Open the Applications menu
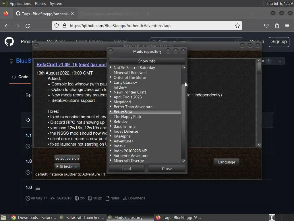The image size is (294, 221). tap(20, 3)
